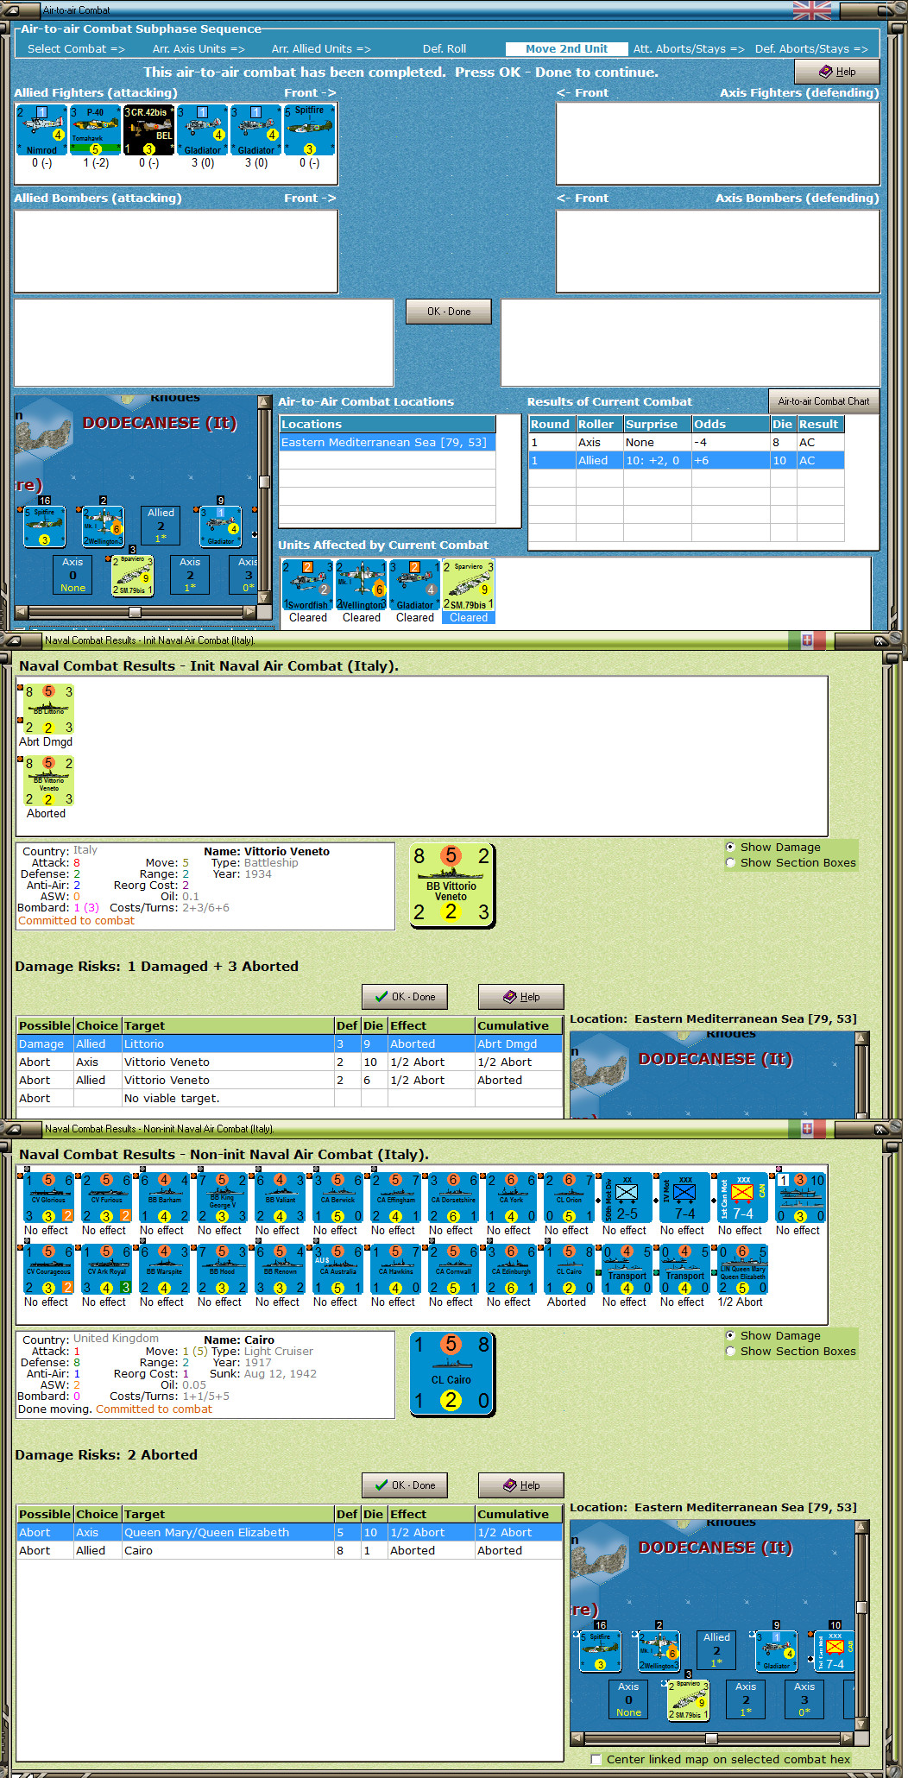Screen dimensions: 908x1778
Task: Select the P-40 Tomahawk fighter counter
Action: [x=95, y=130]
